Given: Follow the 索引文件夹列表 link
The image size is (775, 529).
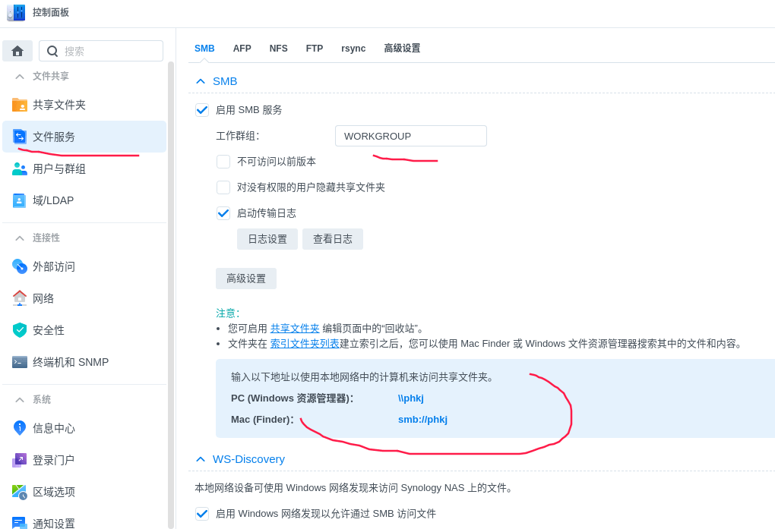Looking at the screenshot, I should coord(305,344).
